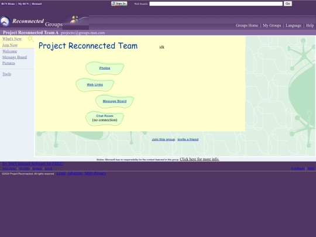Image resolution: width=316 pixels, height=237 pixels.
Task: Click the Chat Room no connection blob
Action: coord(105,118)
